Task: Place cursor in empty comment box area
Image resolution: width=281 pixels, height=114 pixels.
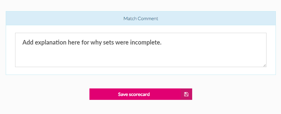Action: tap(141, 57)
